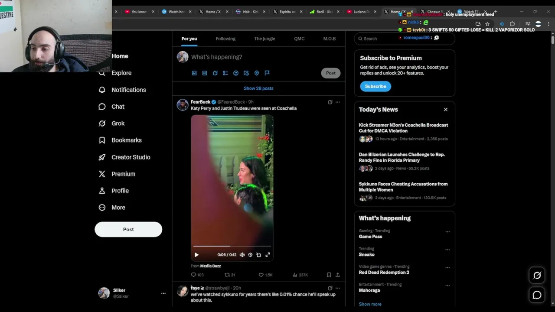Viewport: 555px width, 312px height.
Task: Open emoji picker in the composer
Action: pos(236,73)
